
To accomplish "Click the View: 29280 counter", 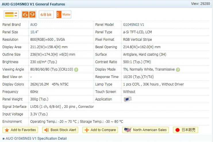I will (201, 4).
